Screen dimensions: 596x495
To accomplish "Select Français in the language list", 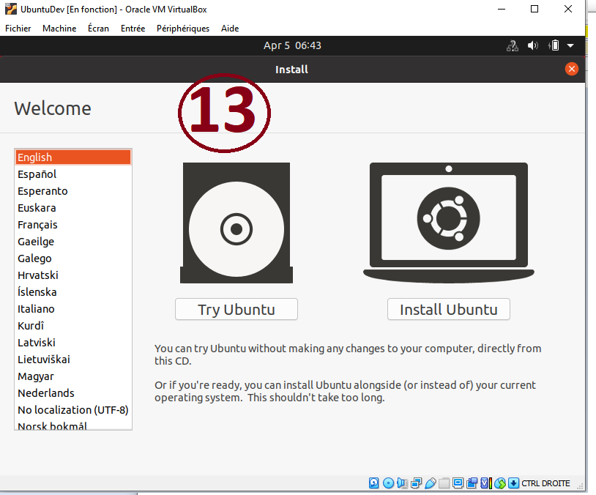I will click(x=37, y=225).
